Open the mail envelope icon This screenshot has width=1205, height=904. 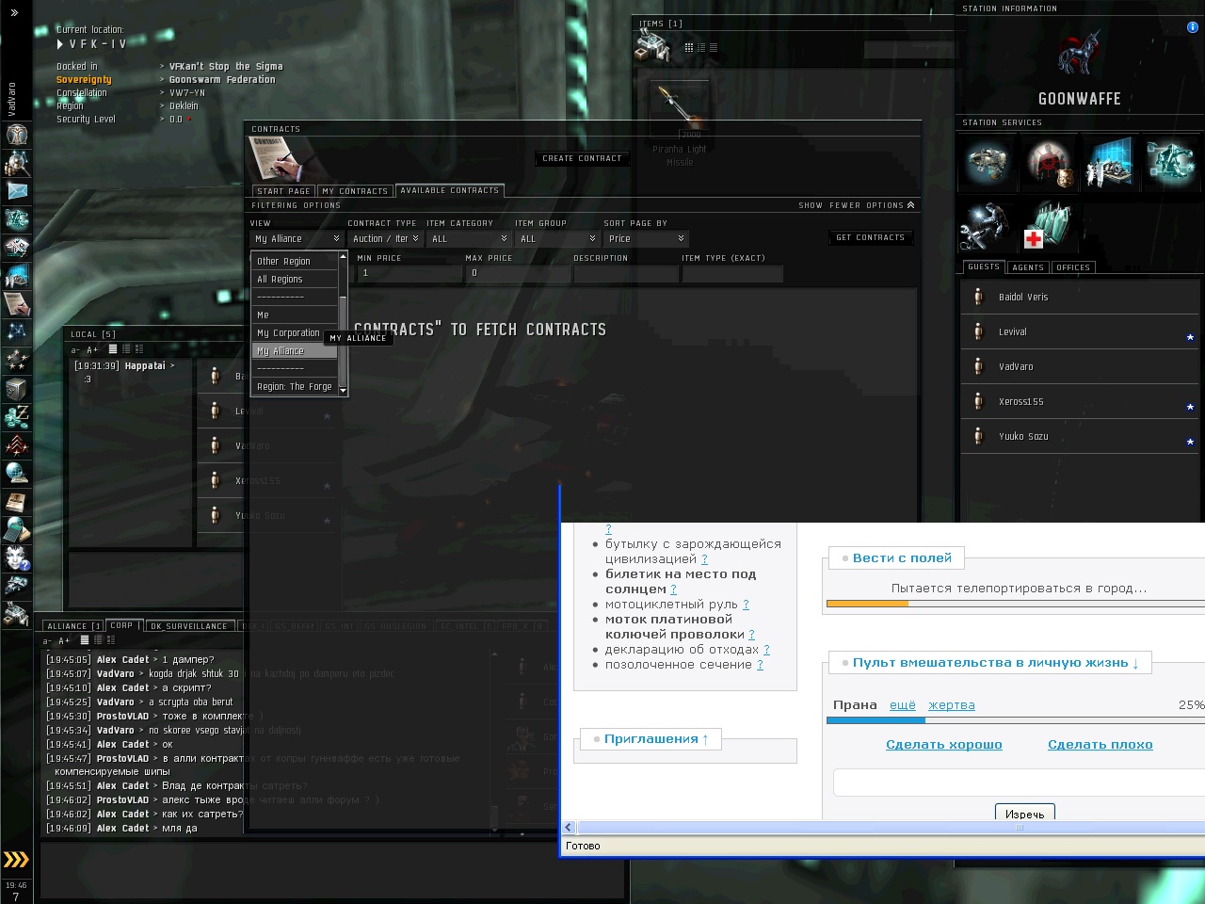(x=16, y=190)
